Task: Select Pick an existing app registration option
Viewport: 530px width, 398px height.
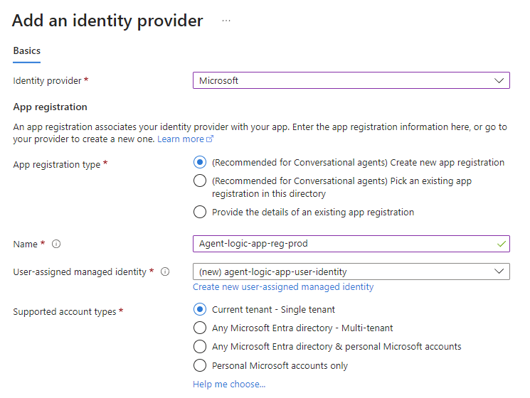Action: point(200,181)
